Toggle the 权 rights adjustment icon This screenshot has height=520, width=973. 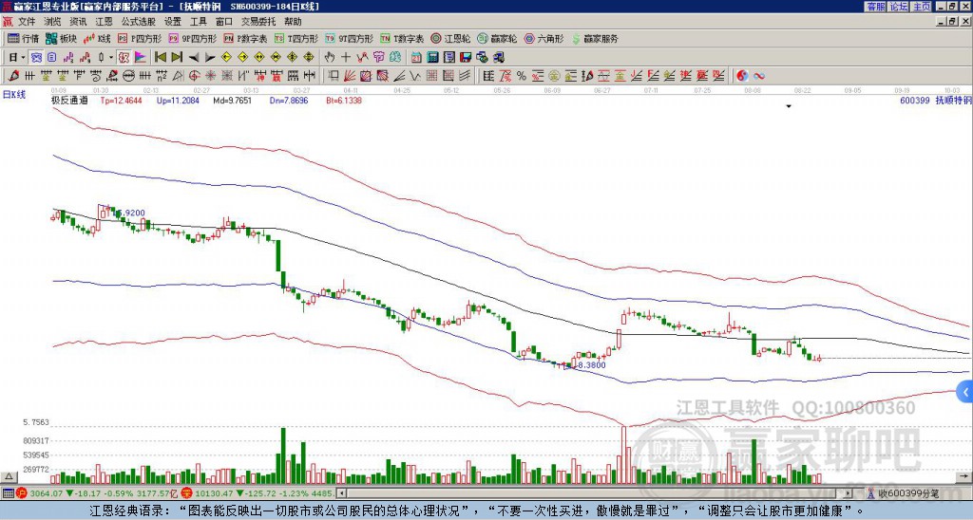(123, 58)
